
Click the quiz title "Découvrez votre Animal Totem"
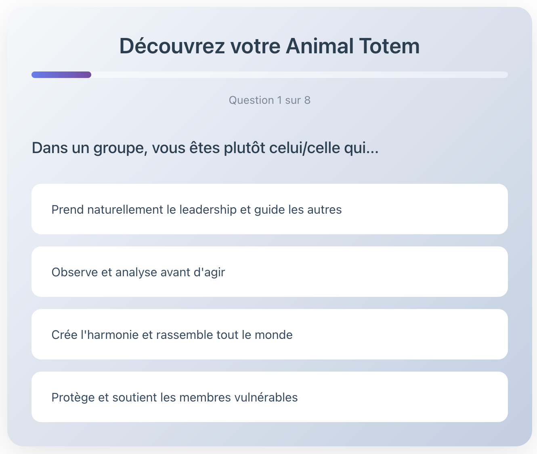269,46
